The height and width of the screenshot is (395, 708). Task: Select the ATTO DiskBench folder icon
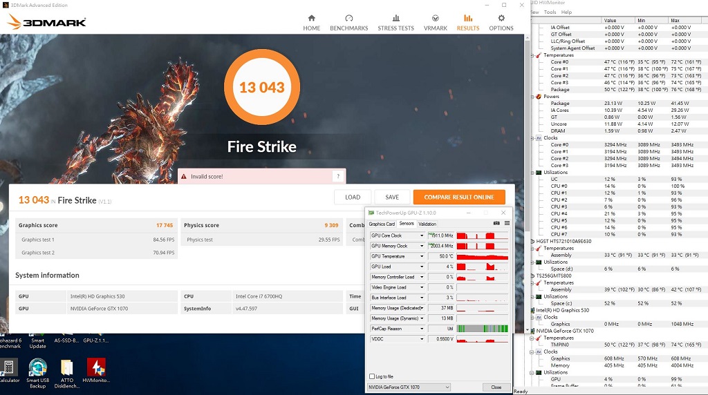pos(67,374)
